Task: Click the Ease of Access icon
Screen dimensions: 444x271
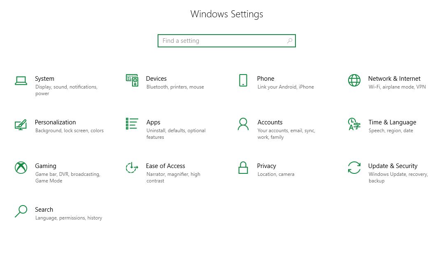Action: (x=132, y=168)
